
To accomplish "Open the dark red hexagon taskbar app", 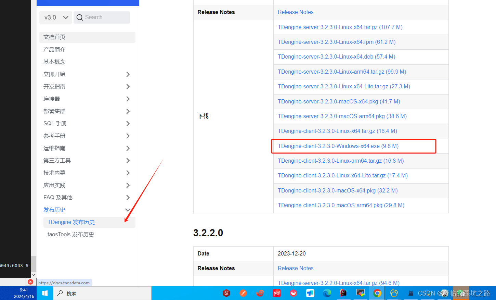I will coord(226,293).
